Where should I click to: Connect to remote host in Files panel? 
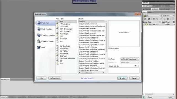tap(145, 19)
